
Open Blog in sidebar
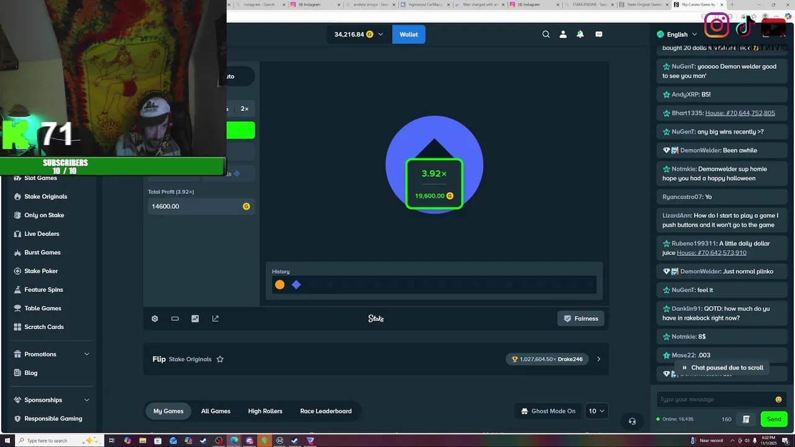(30, 372)
